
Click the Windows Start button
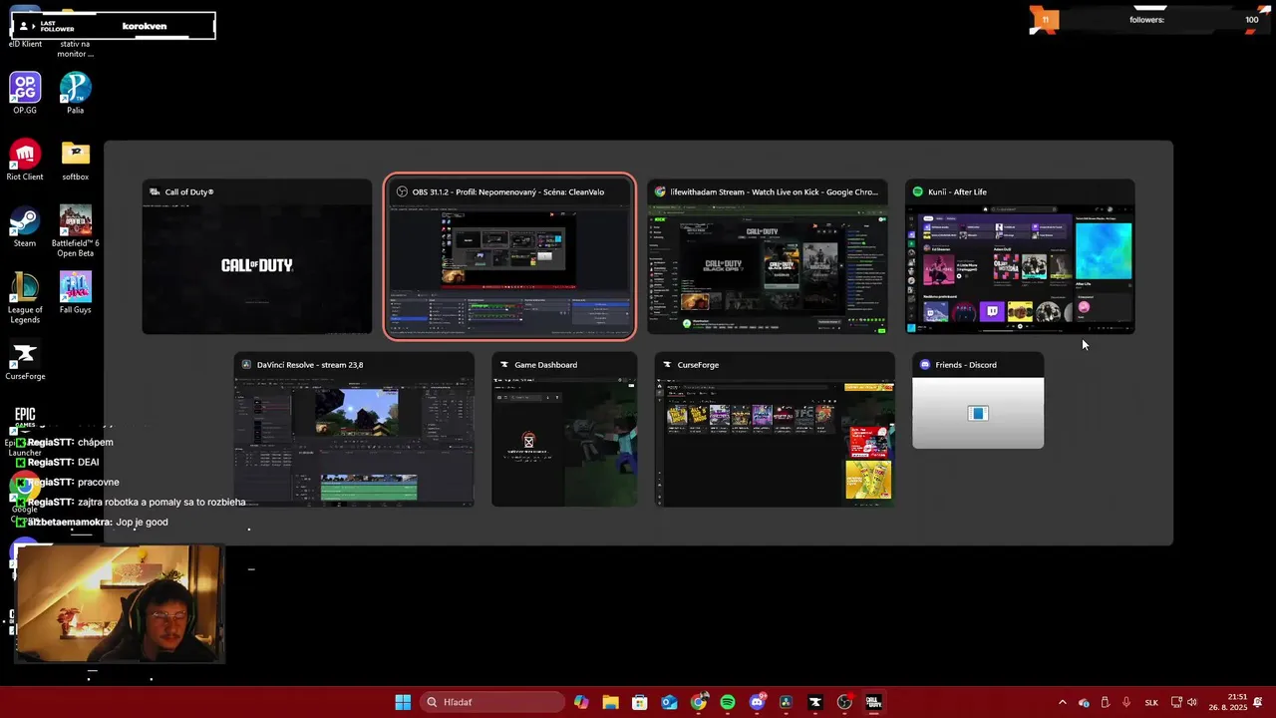tap(403, 702)
